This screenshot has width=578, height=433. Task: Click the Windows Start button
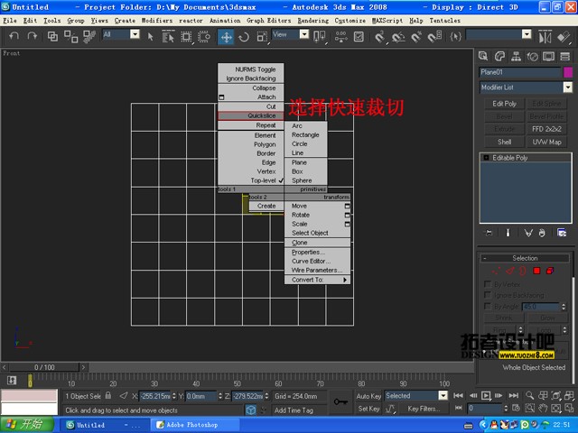pos(26,425)
